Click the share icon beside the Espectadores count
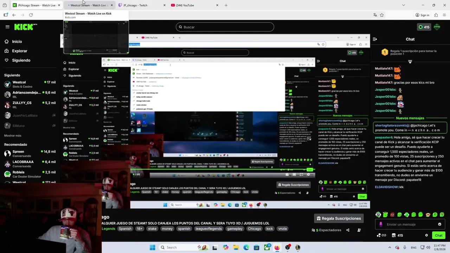This screenshot has height=253, width=450. (x=348, y=230)
